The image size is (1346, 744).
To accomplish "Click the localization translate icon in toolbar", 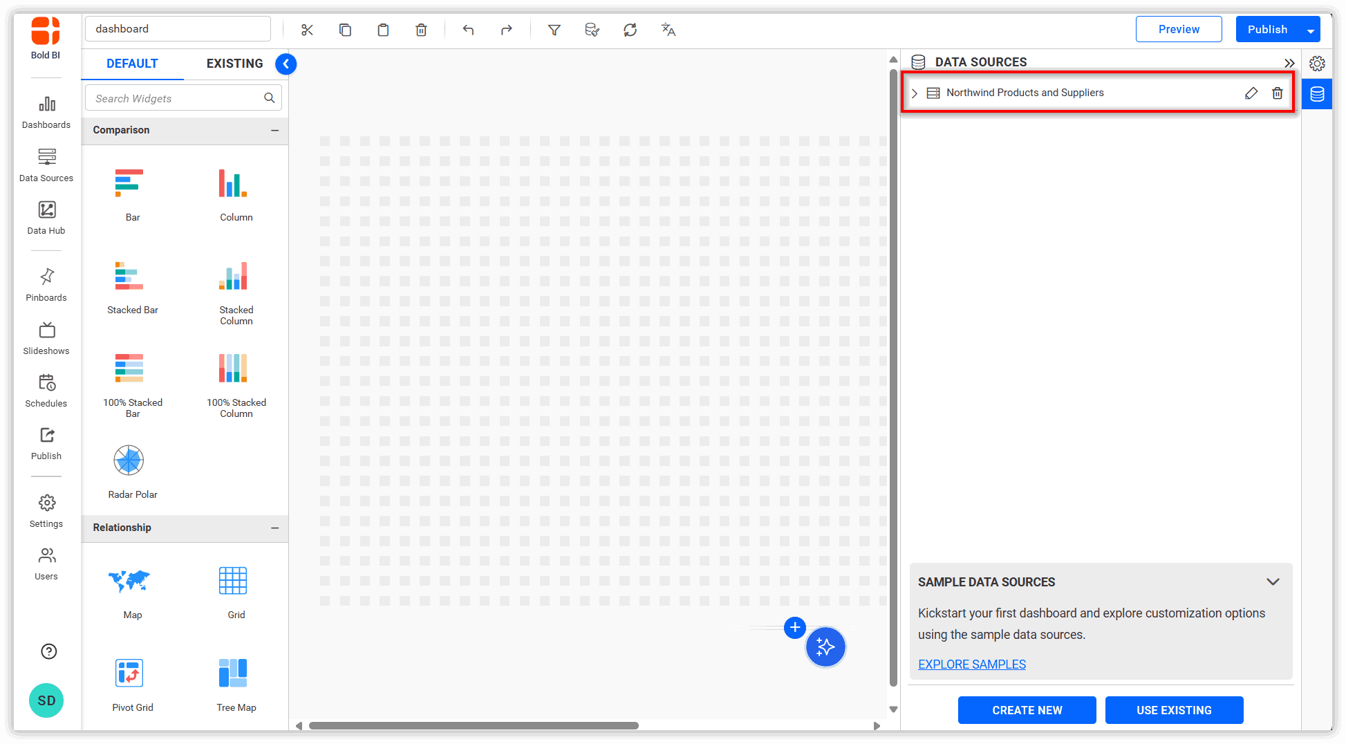I will click(x=668, y=30).
